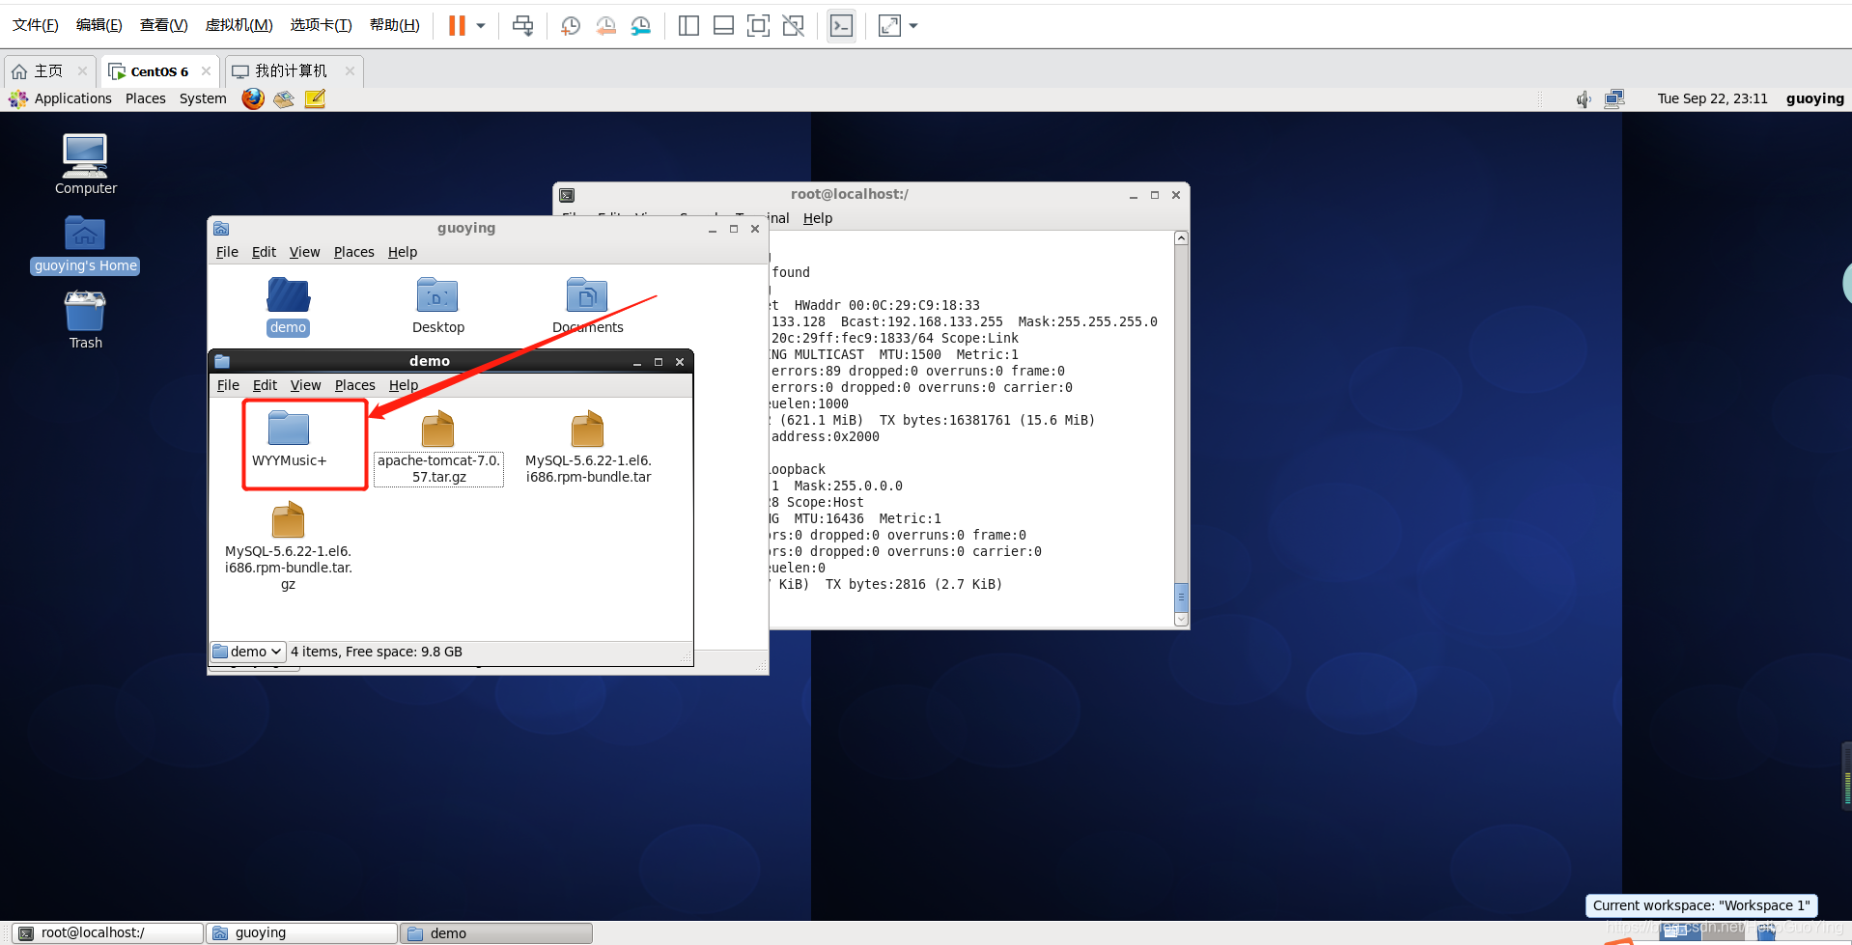1852x945 pixels.
Task: Open the demo location dropdown in the status bar
Action: 248,652
